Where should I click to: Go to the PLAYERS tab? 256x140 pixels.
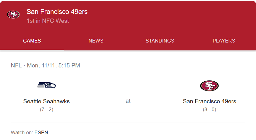pos(224,41)
